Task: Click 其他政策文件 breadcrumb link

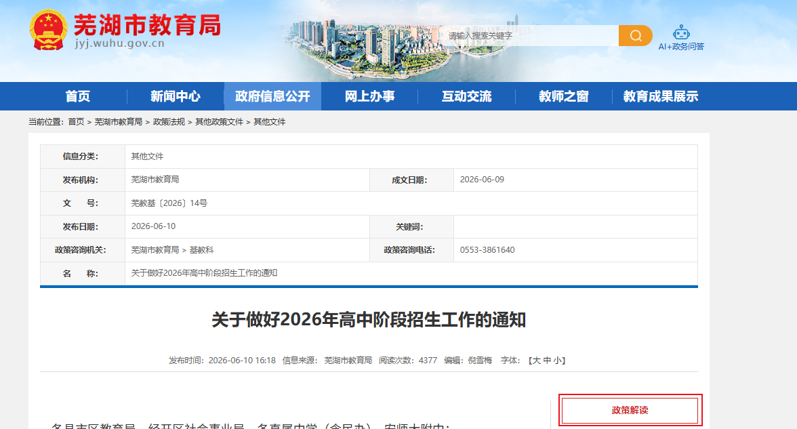Action: click(x=219, y=122)
